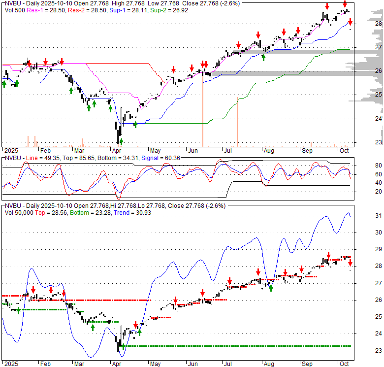
Task: Click the red down arrow in April on bottom chart
Action: click(x=135, y=325)
